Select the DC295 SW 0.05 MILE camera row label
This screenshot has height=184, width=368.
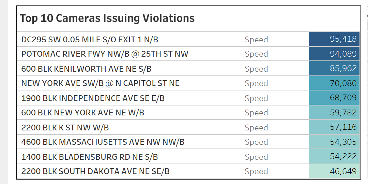click(90, 39)
